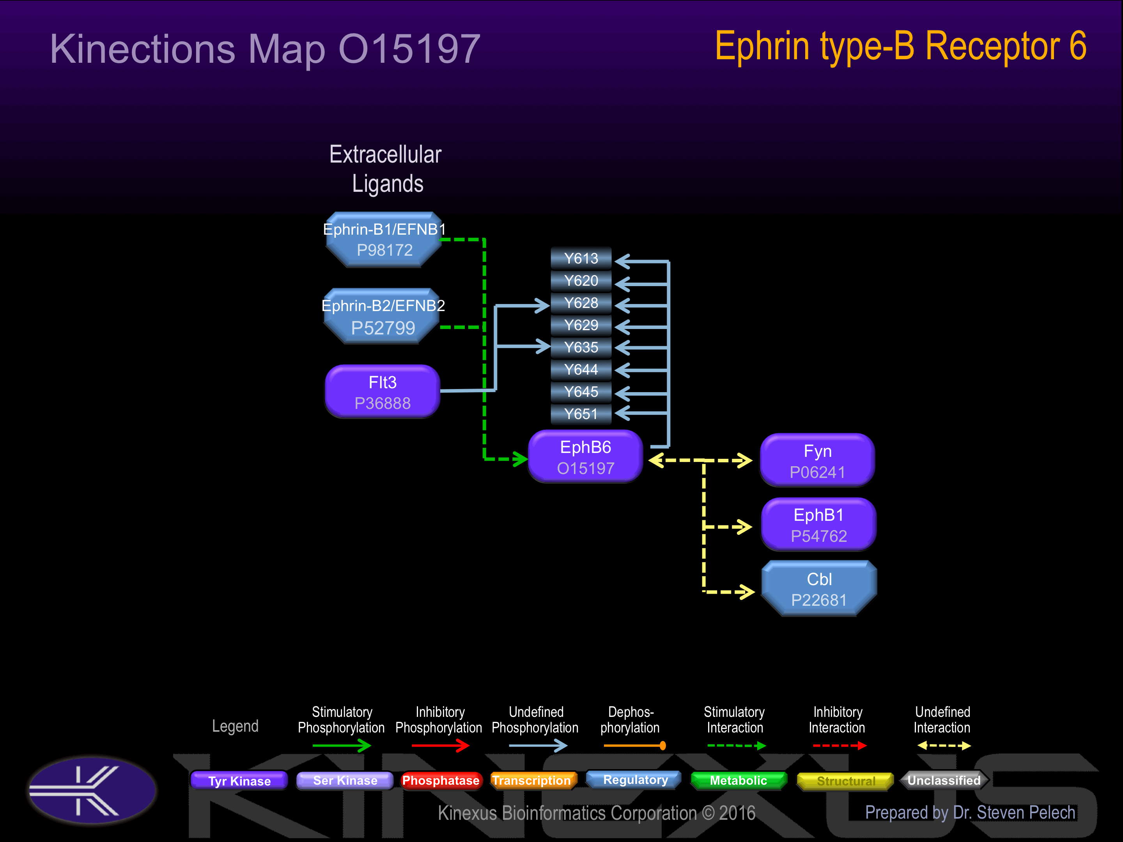Screen dimensions: 1123x842
Task: Click the green Stimulatory Phosphorylation legend arrow
Action: pyautogui.click(x=342, y=746)
